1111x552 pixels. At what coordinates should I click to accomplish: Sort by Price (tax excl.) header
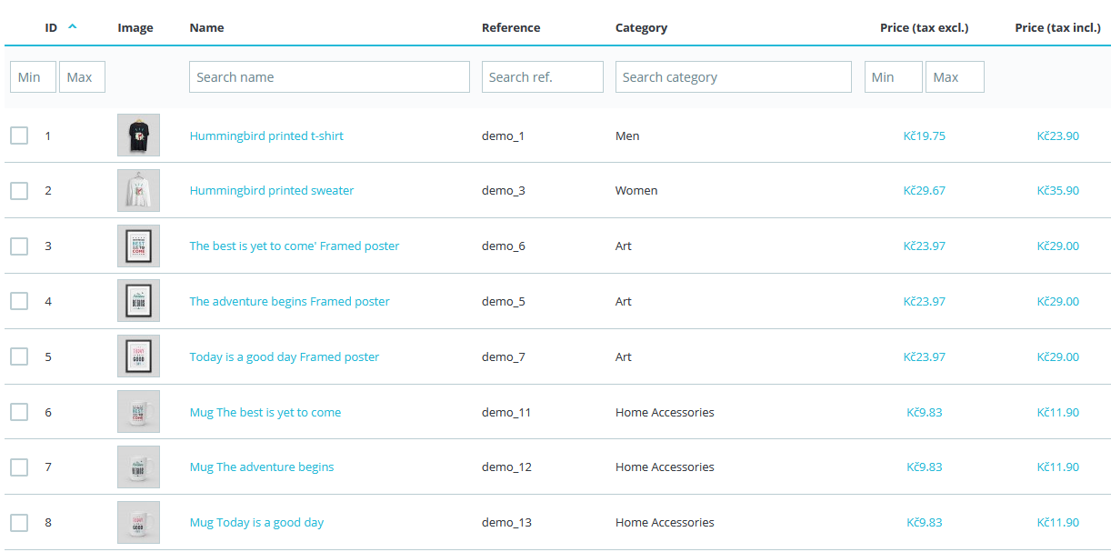click(924, 27)
